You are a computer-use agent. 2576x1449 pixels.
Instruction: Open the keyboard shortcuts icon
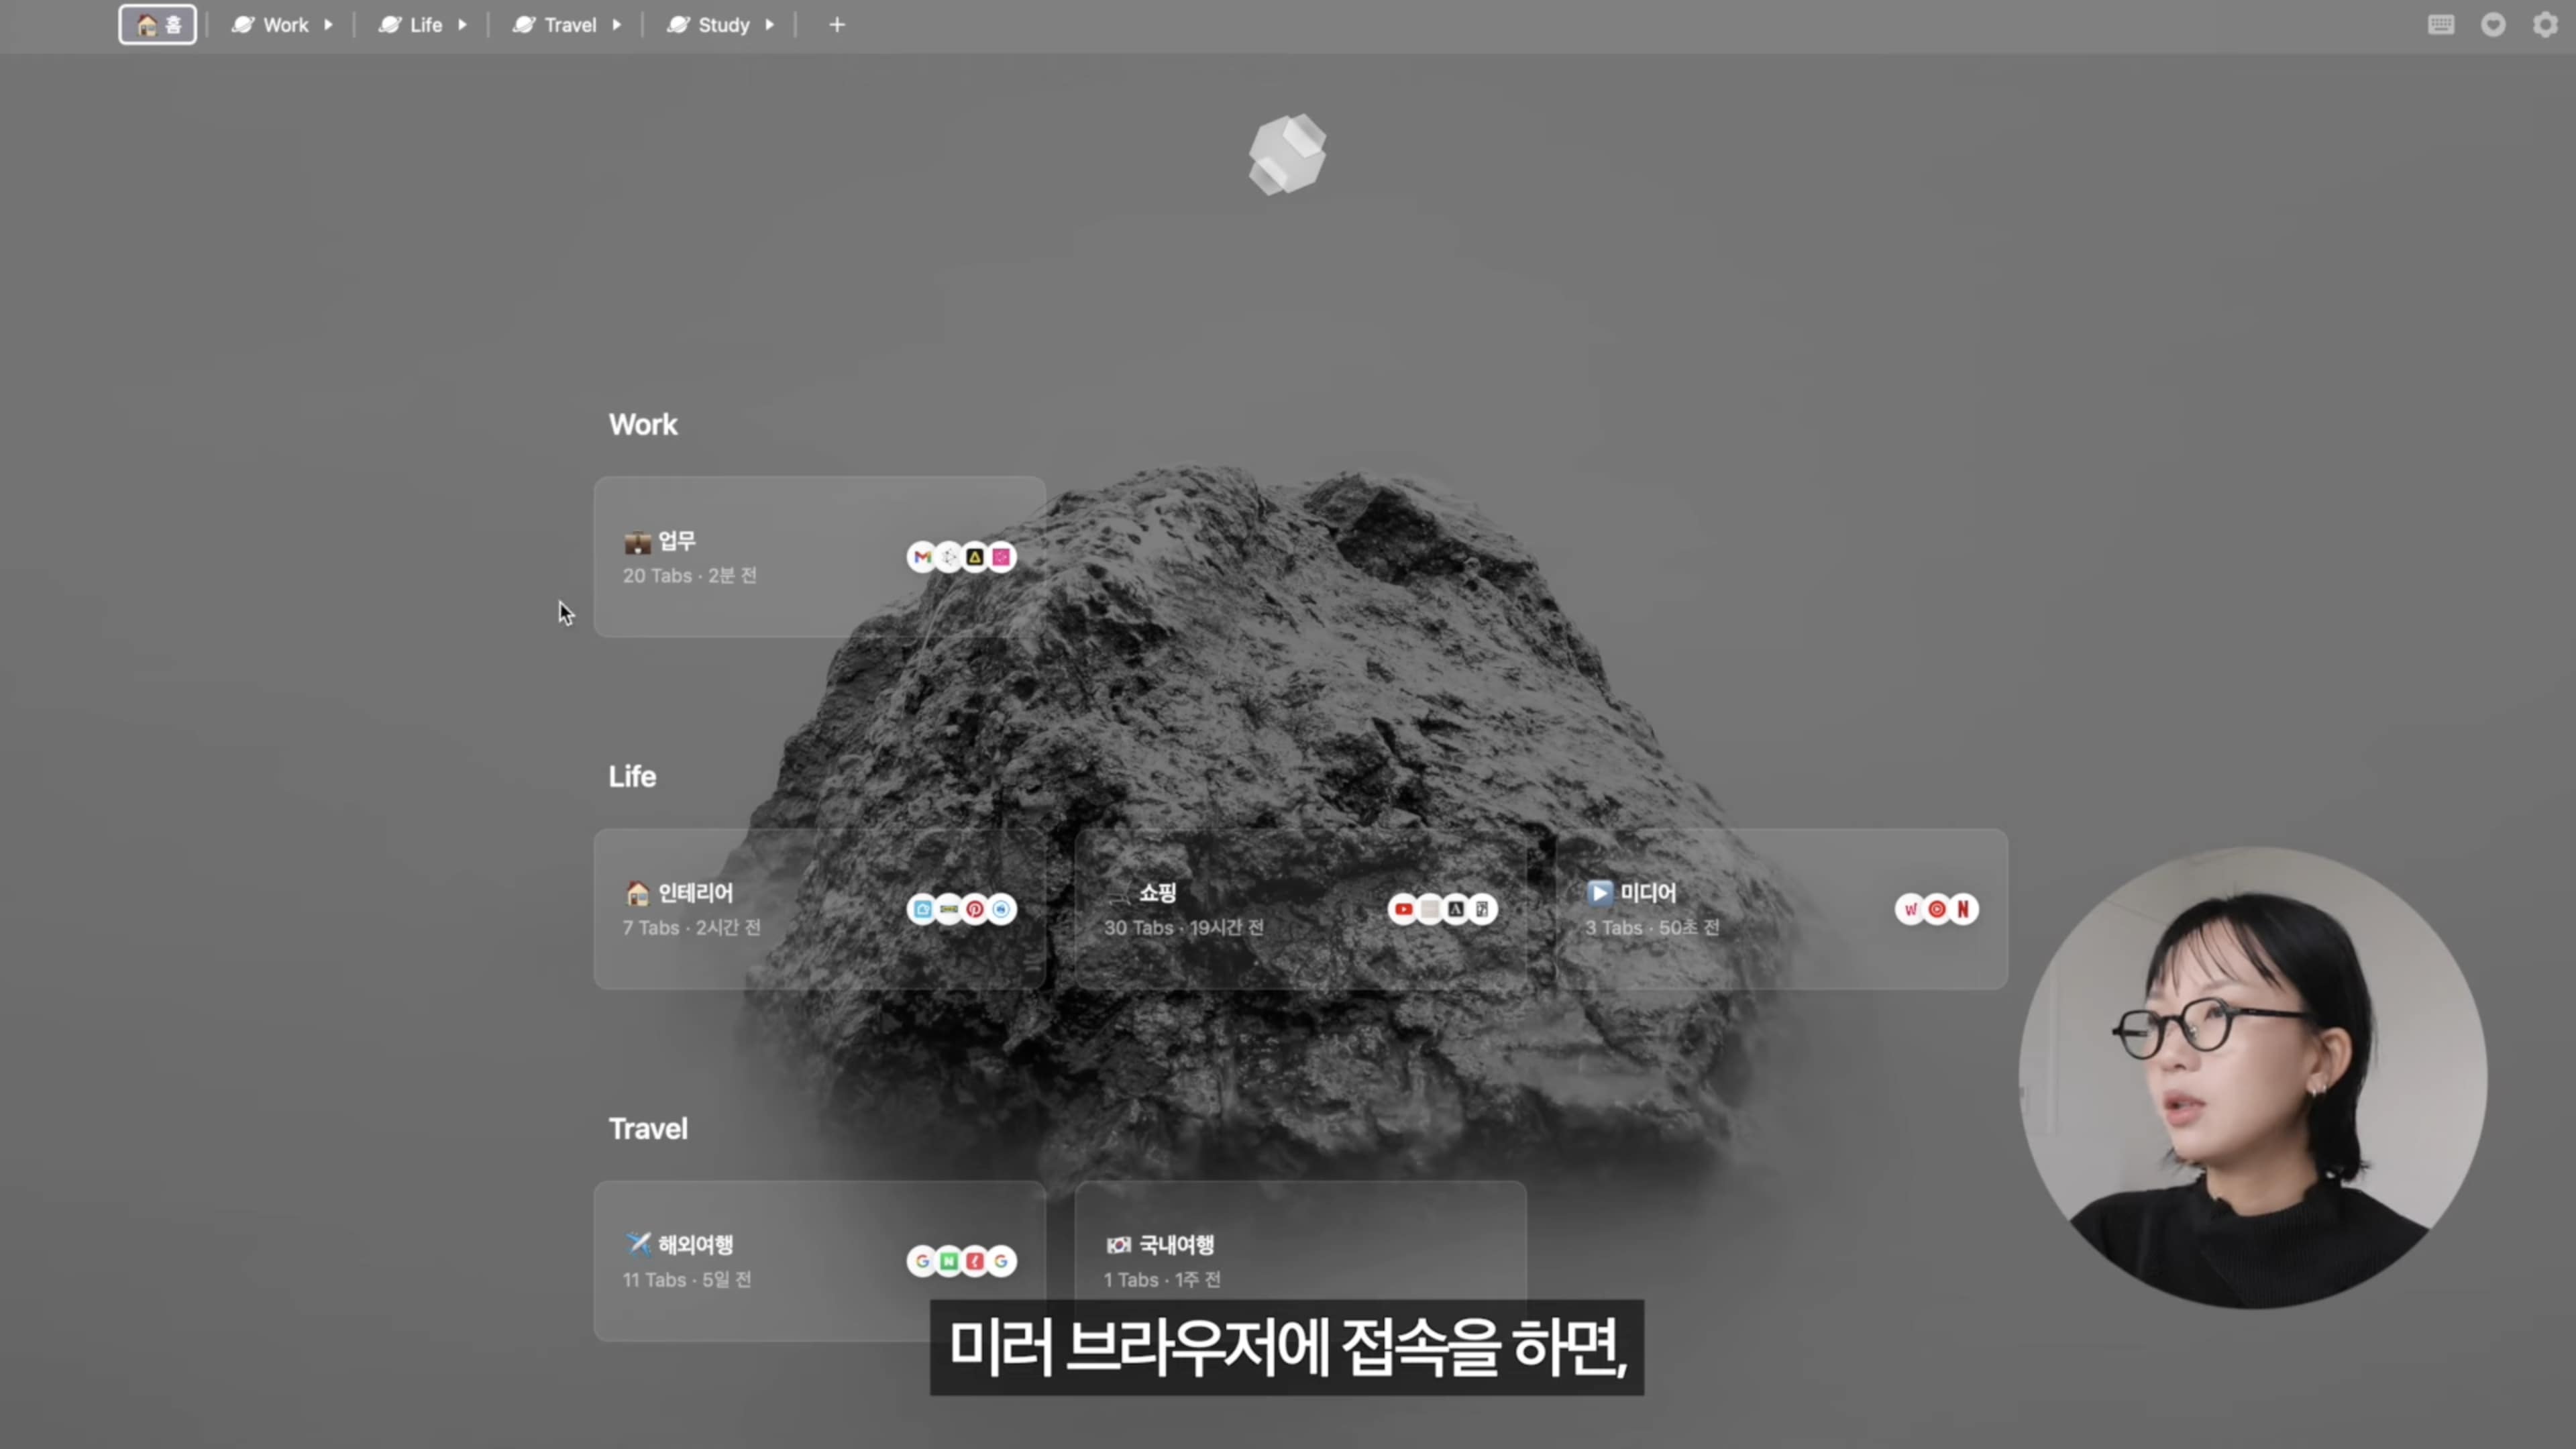(x=2441, y=25)
